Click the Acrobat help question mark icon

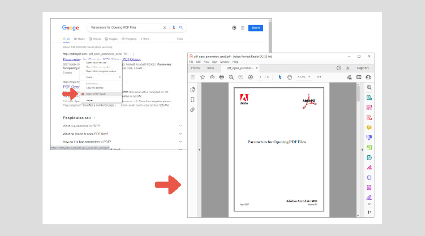(x=339, y=68)
